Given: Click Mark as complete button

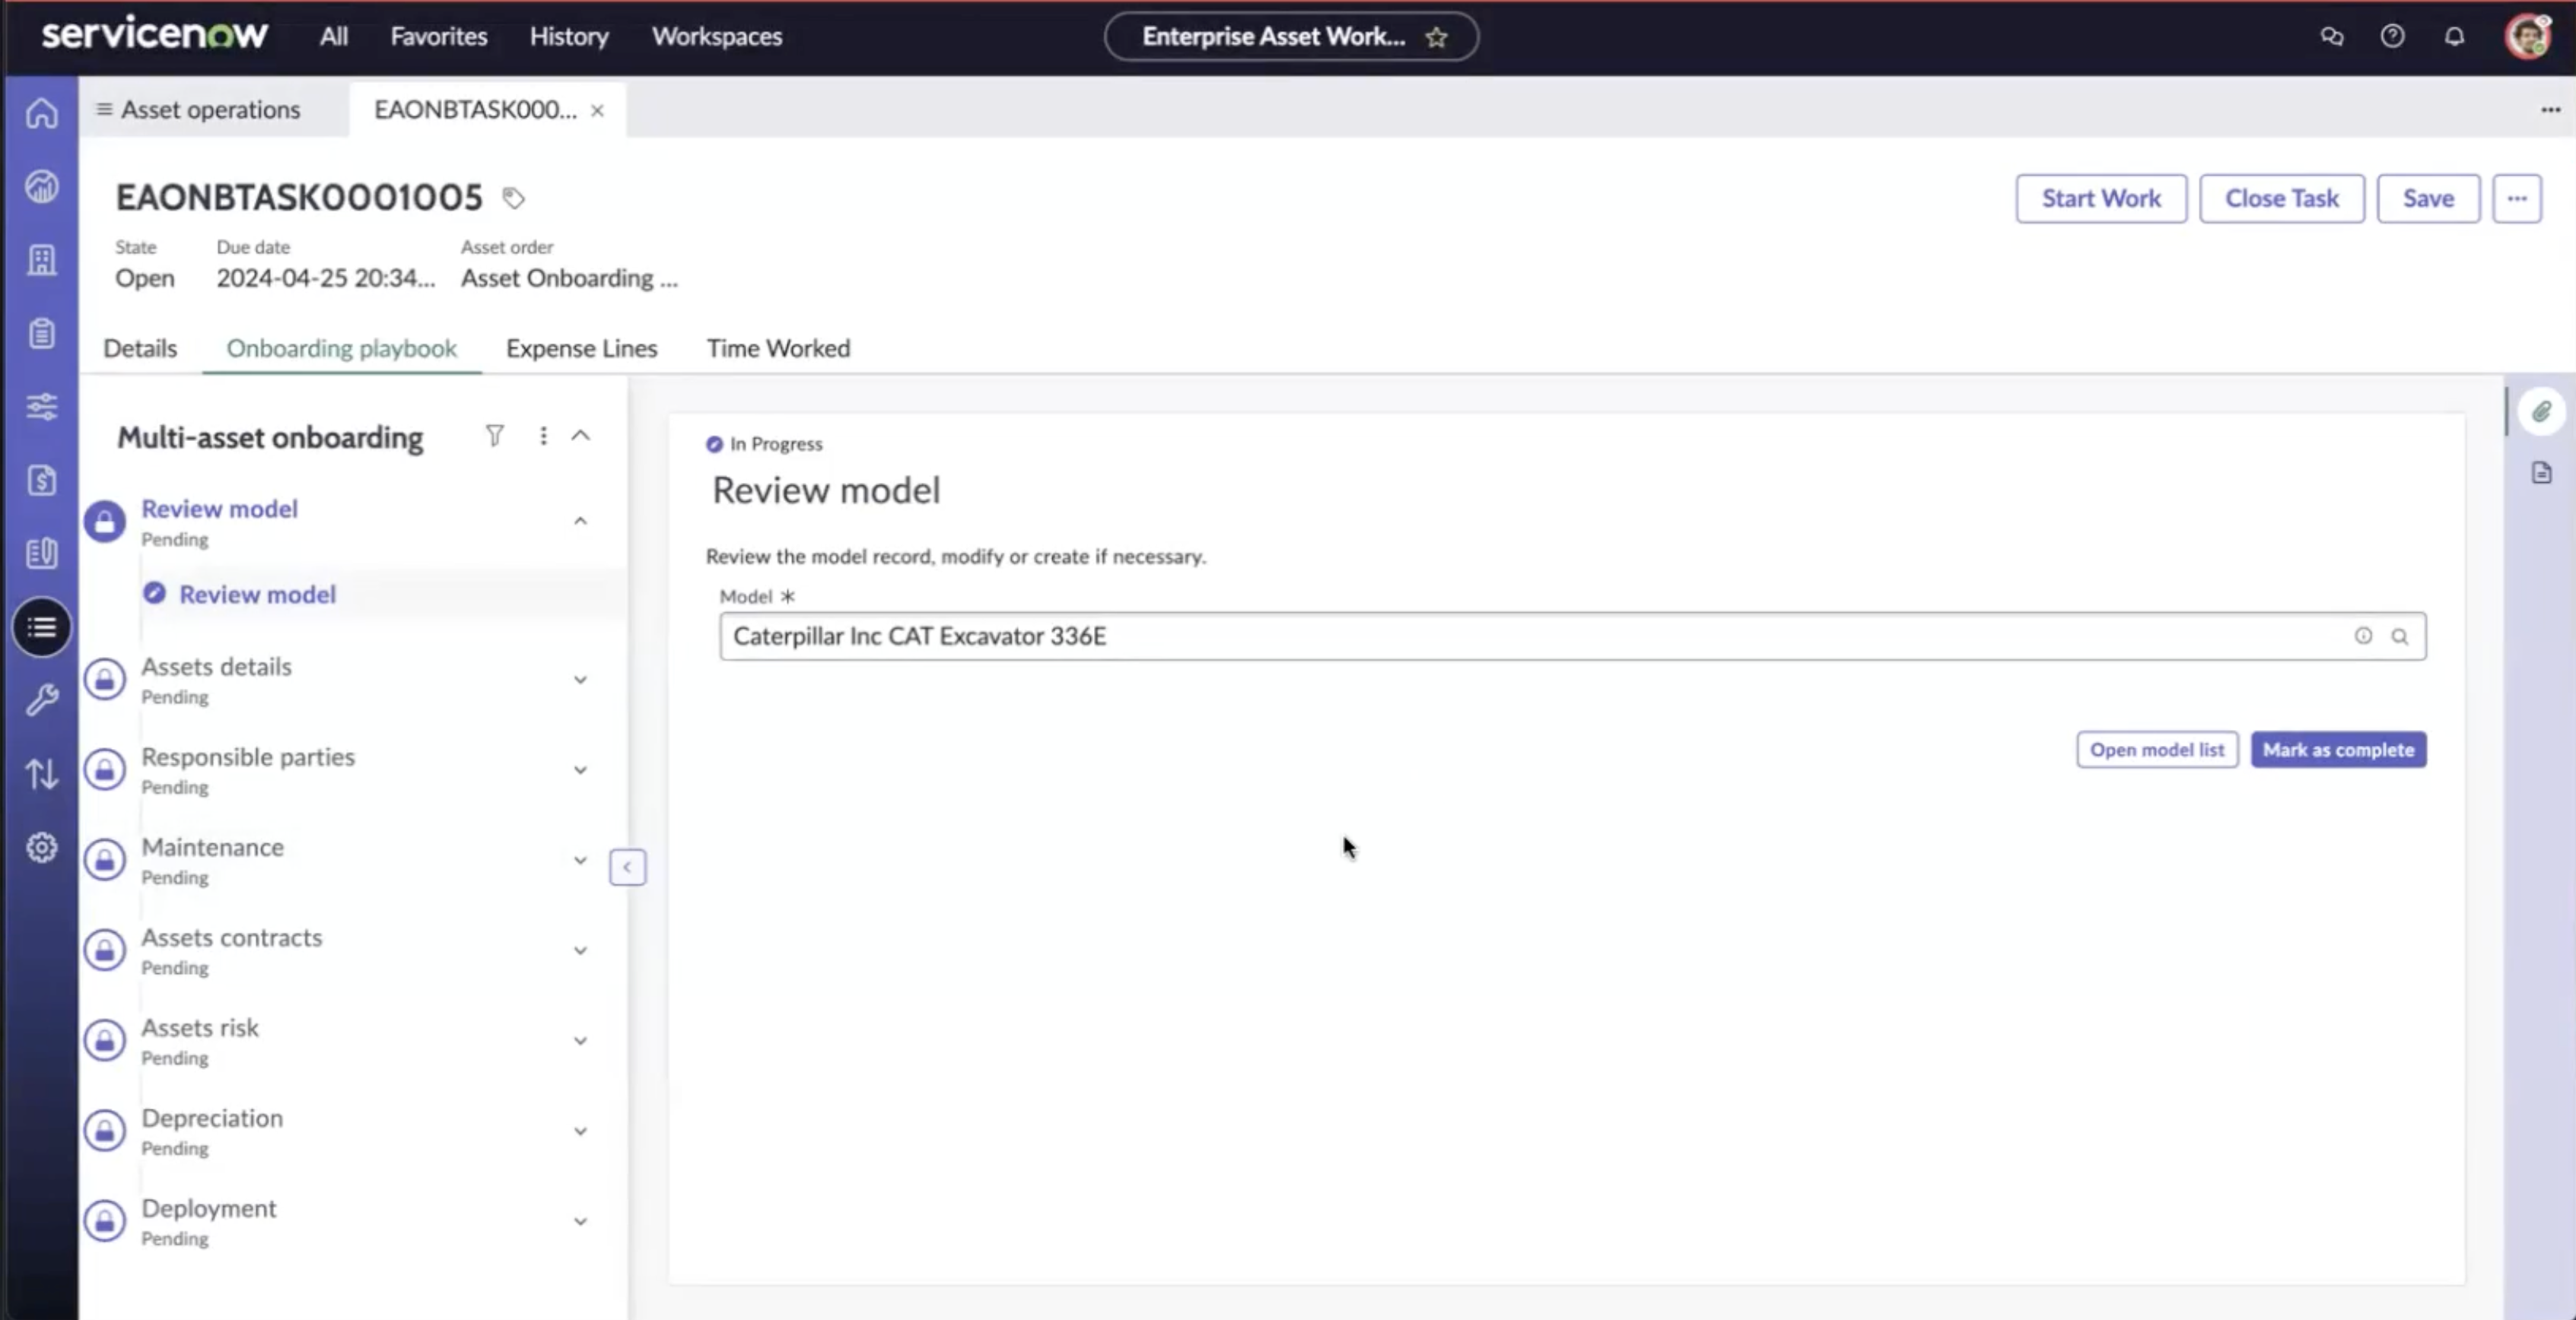Looking at the screenshot, I should click(2338, 750).
